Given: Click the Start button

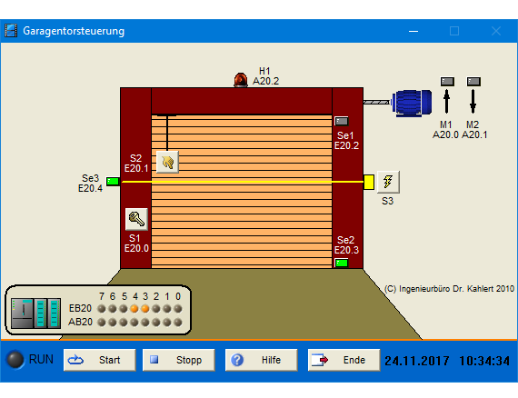Looking at the screenshot, I should [99, 360].
